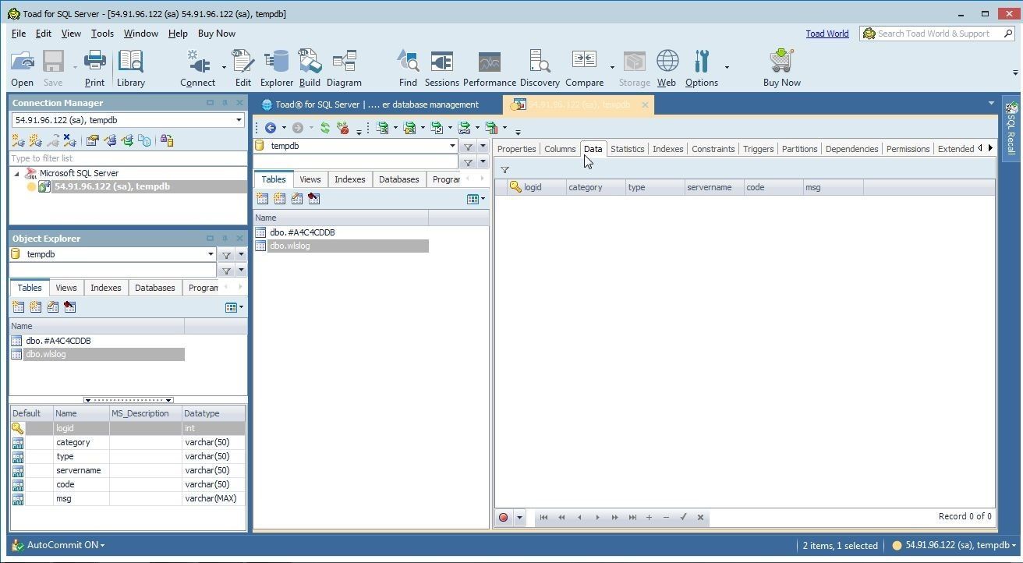Image resolution: width=1023 pixels, height=563 pixels.
Task: Open the SQL Recall side panel
Action: (1011, 129)
